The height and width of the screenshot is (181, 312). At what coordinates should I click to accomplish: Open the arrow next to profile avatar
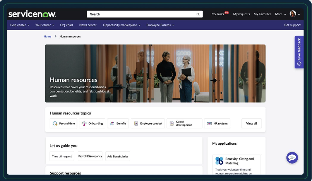299,14
